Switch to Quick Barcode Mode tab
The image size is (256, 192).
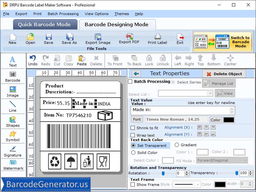click(45, 24)
